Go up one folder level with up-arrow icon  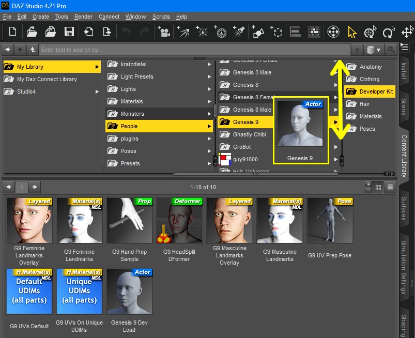[33, 50]
